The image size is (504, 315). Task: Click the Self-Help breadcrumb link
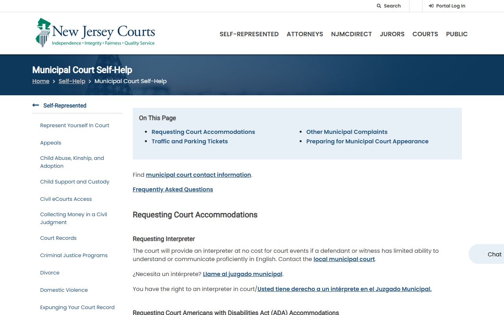tap(72, 81)
